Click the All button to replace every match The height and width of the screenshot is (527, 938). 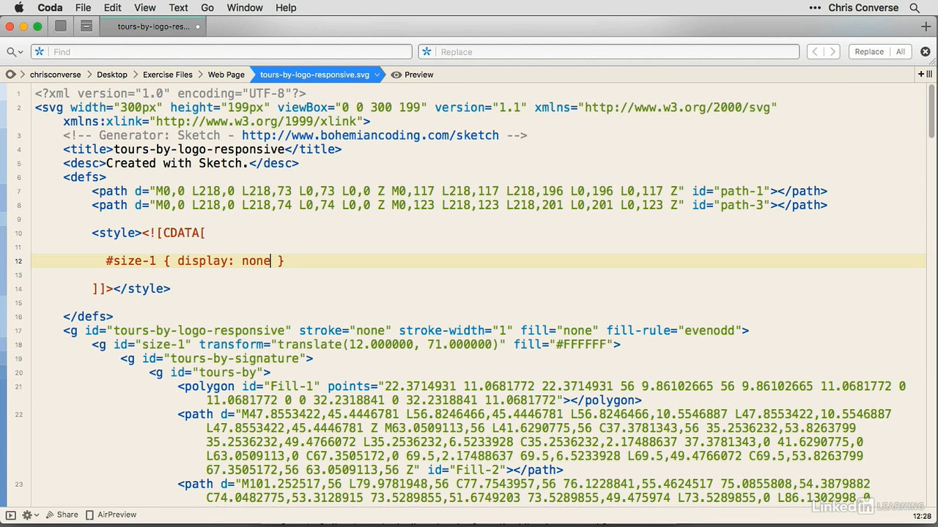pyautogui.click(x=902, y=51)
